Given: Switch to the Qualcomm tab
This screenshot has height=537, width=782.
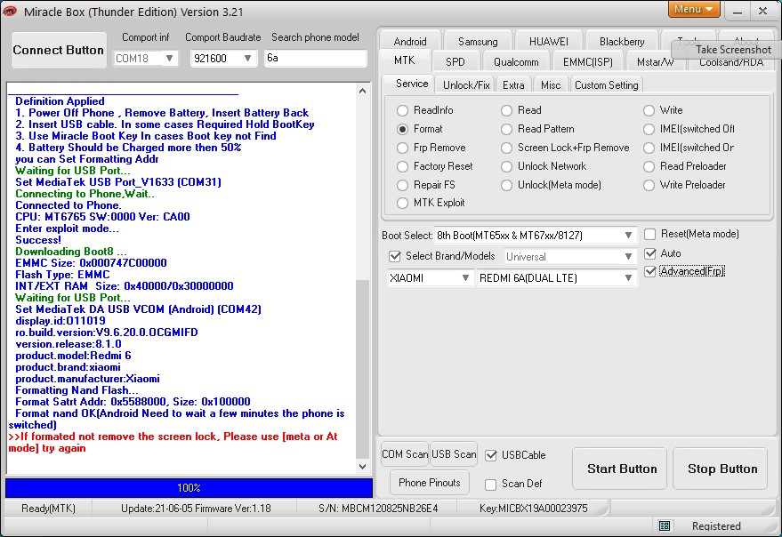Looking at the screenshot, I should [516, 62].
